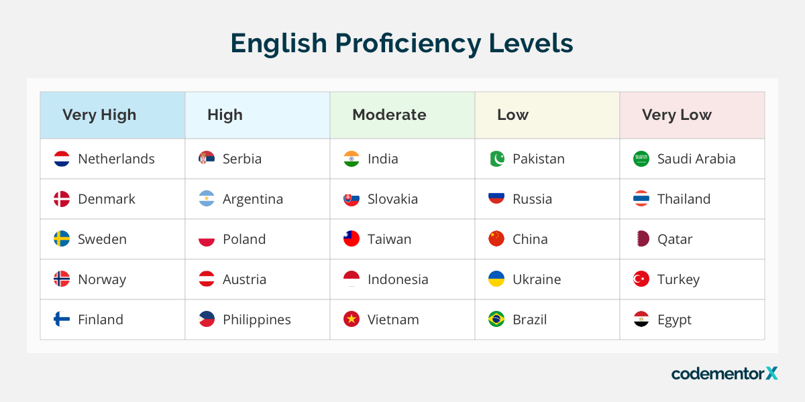Click the India flag icon

tap(352, 159)
